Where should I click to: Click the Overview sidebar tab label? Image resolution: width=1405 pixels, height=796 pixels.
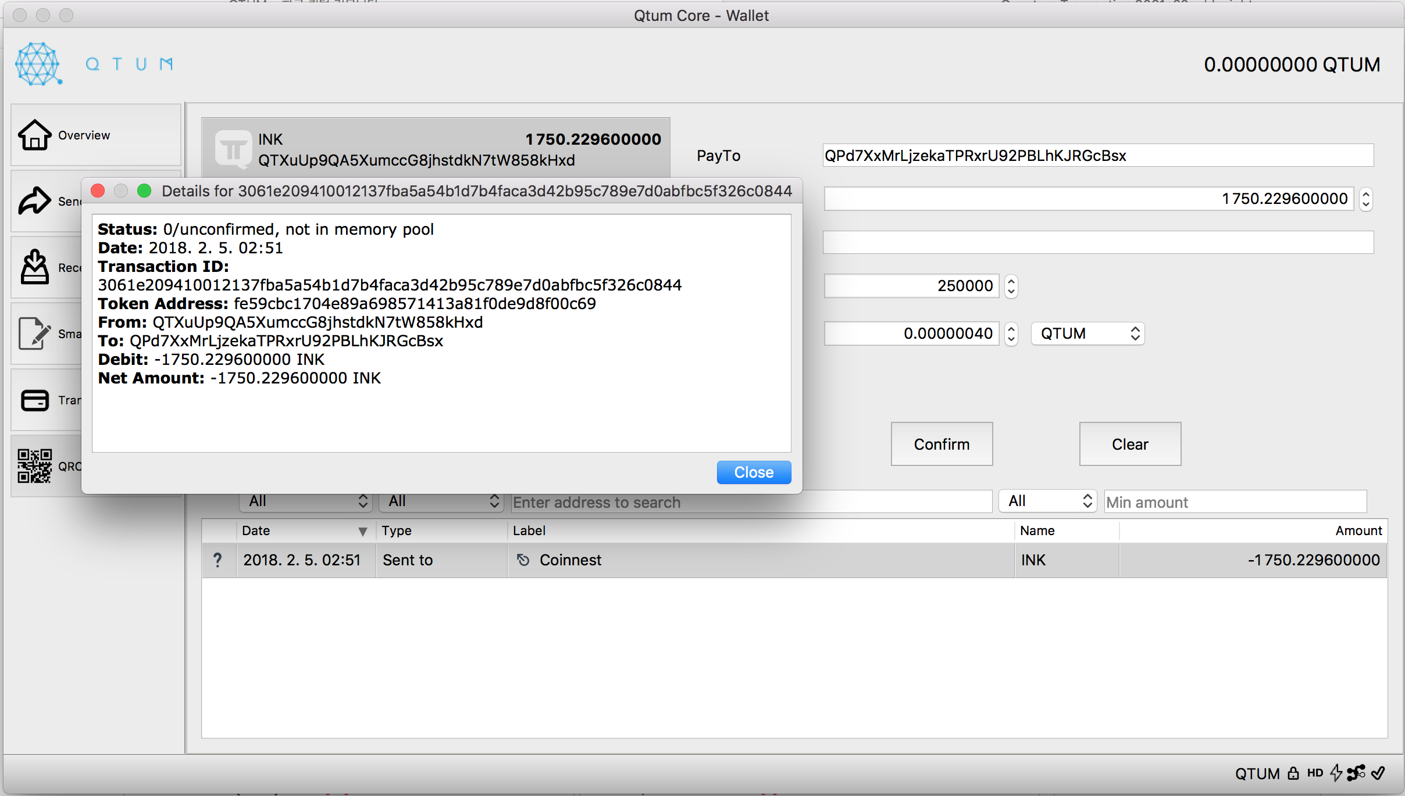pos(84,135)
